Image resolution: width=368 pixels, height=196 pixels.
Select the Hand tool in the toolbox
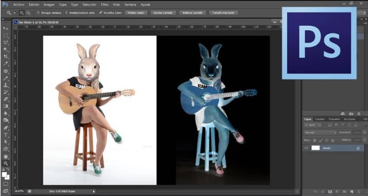pyautogui.click(x=6, y=156)
